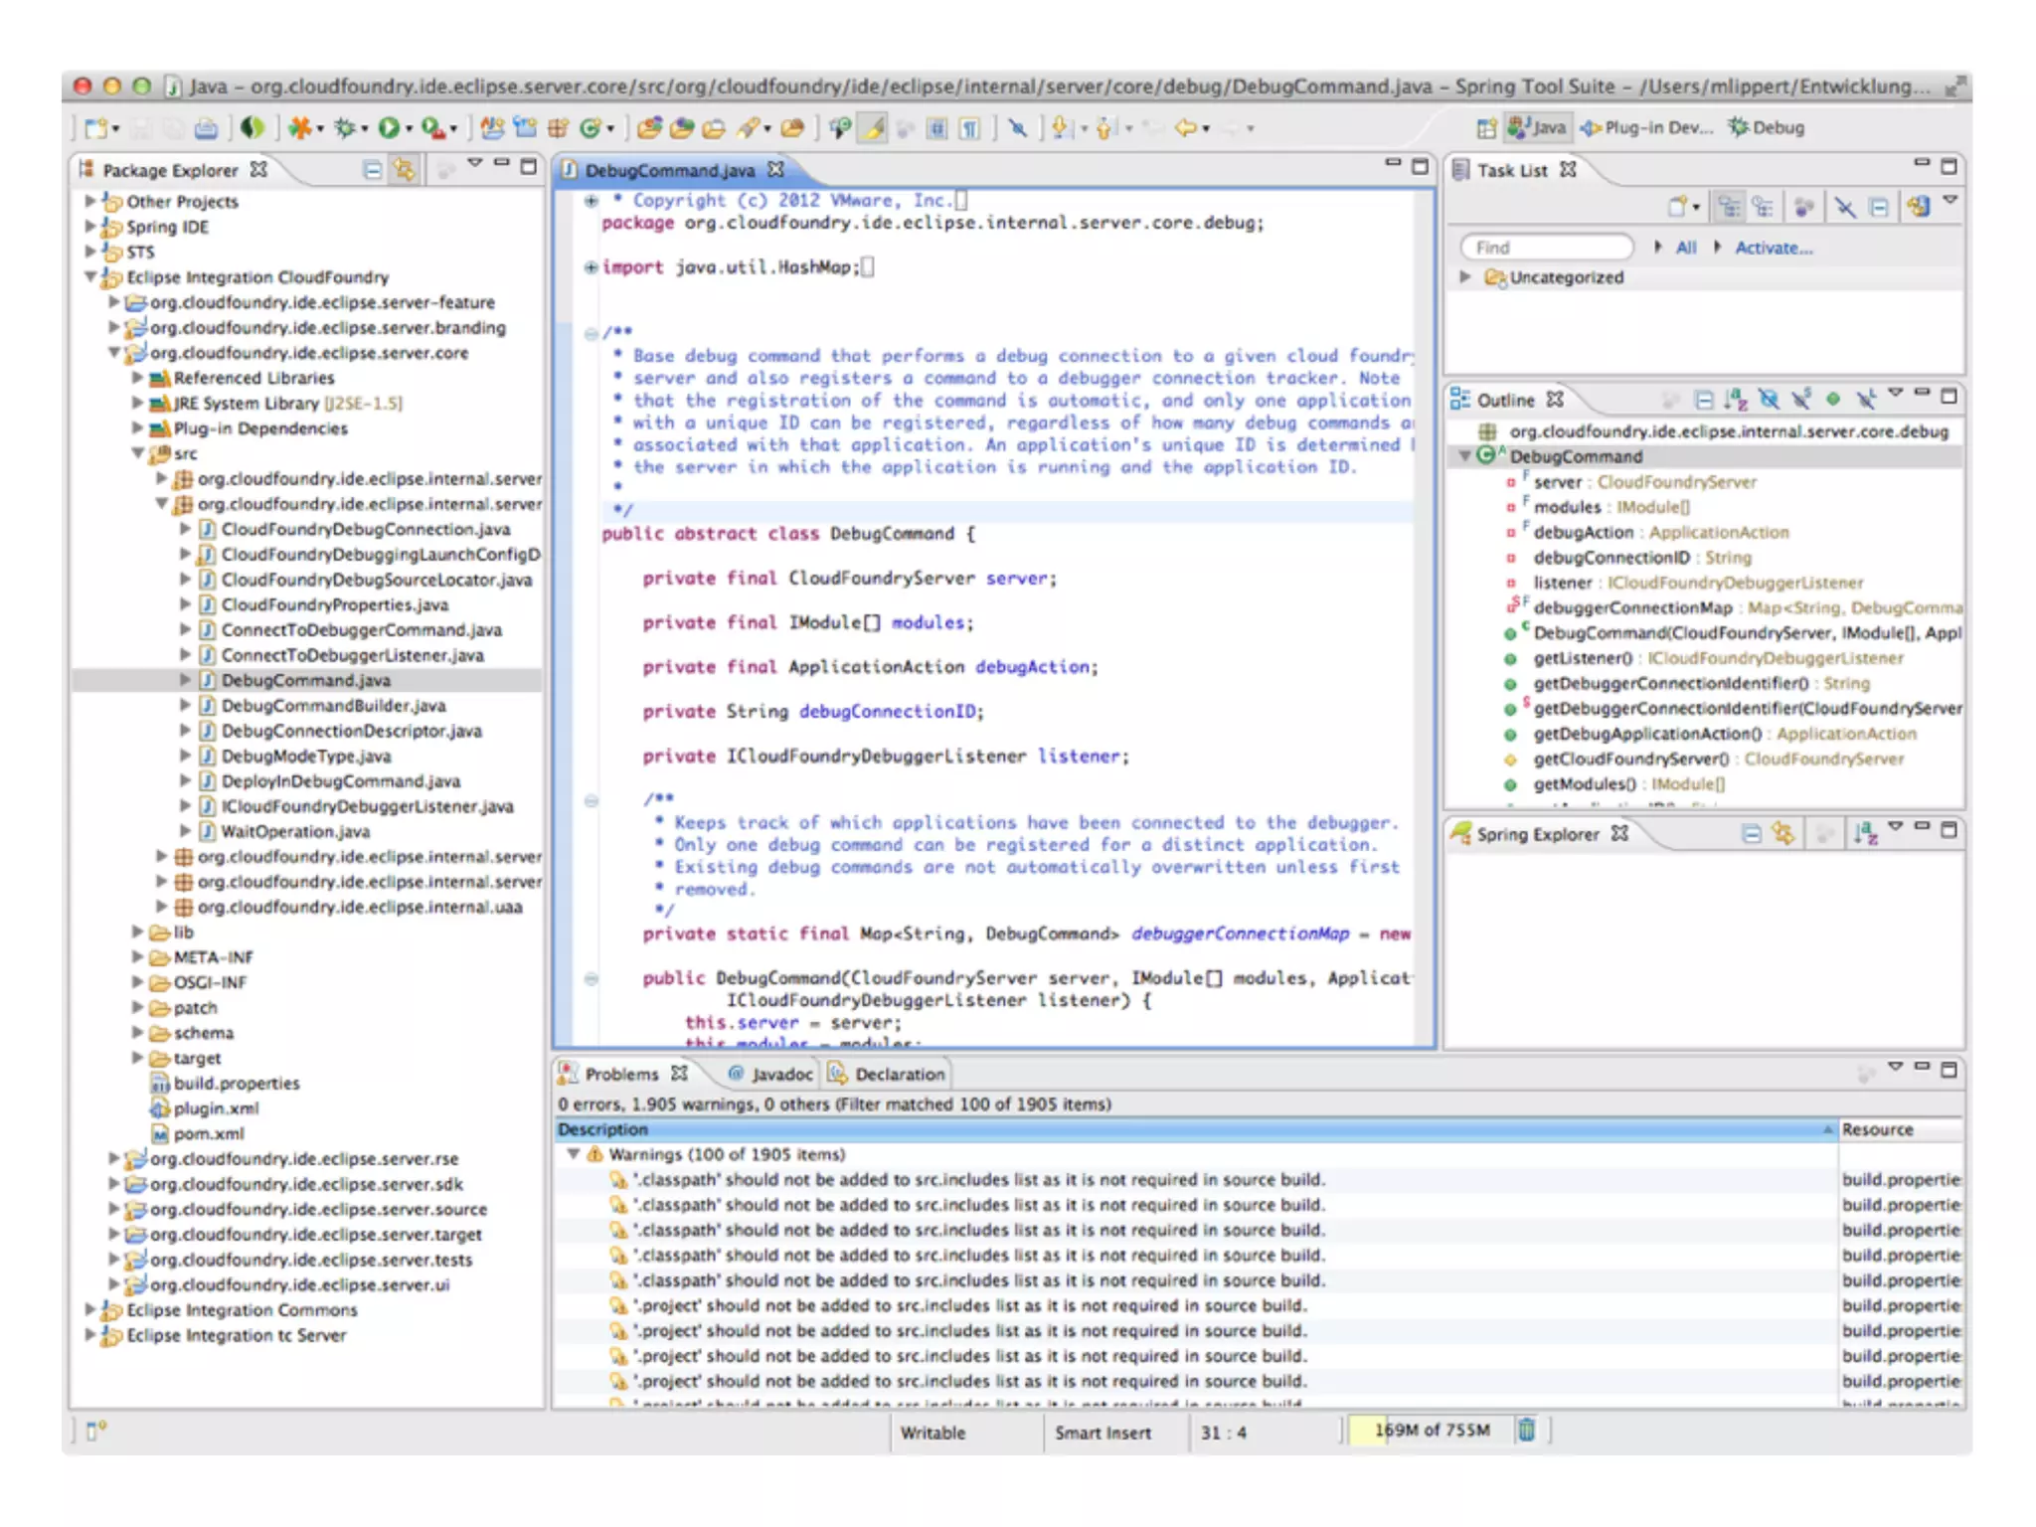Screen dimensions: 2036x1527
Task: Switch to Debug perspective
Action: point(1767,128)
